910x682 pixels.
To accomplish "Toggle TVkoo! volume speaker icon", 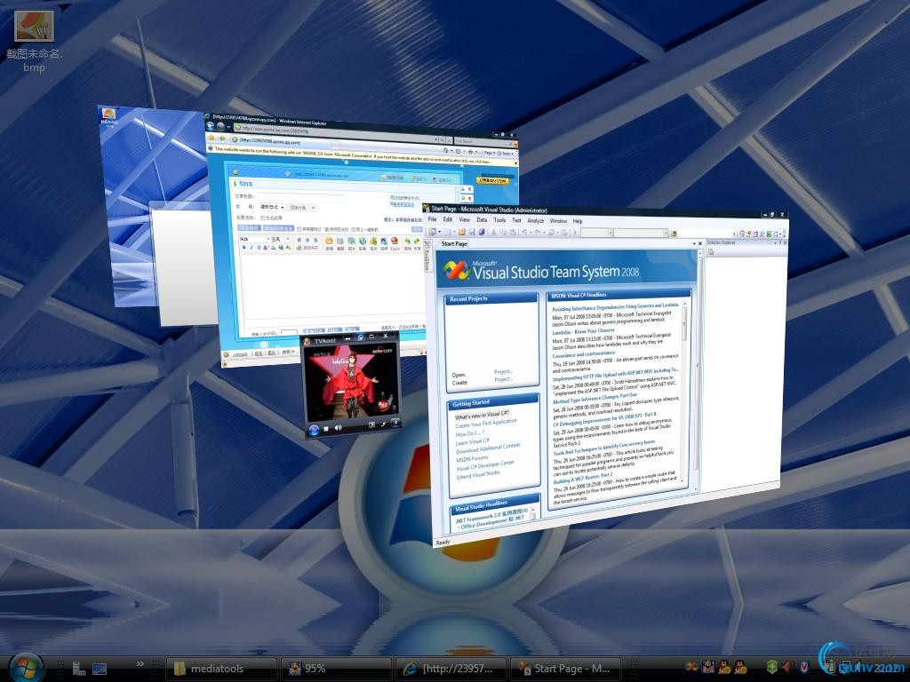I will point(338,427).
